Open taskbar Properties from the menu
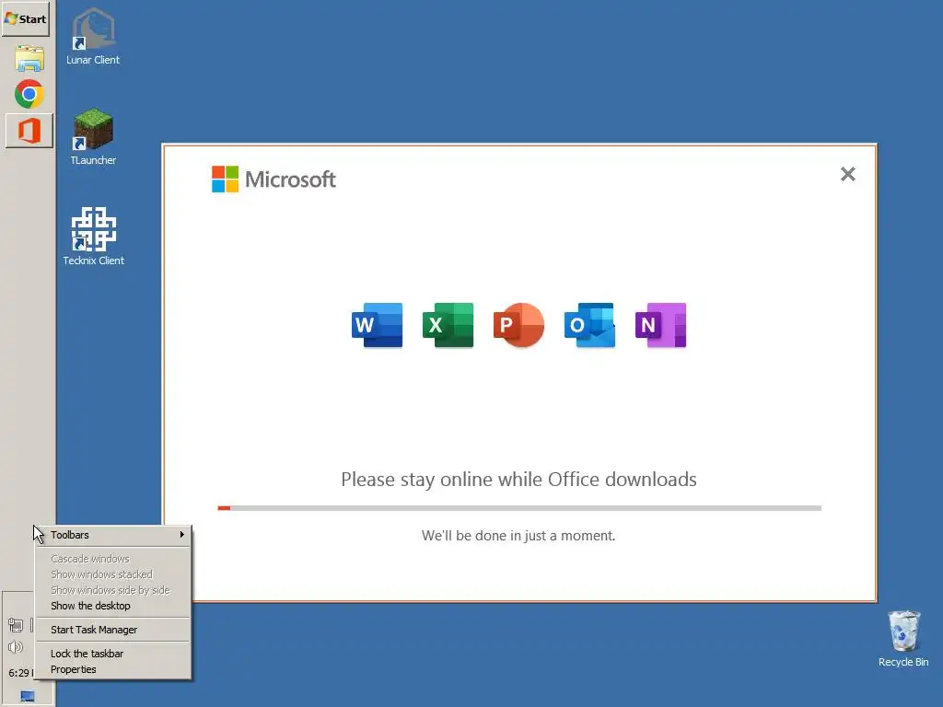The height and width of the screenshot is (707, 943). (x=113, y=669)
